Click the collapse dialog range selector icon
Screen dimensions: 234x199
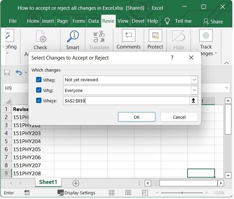[193, 101]
